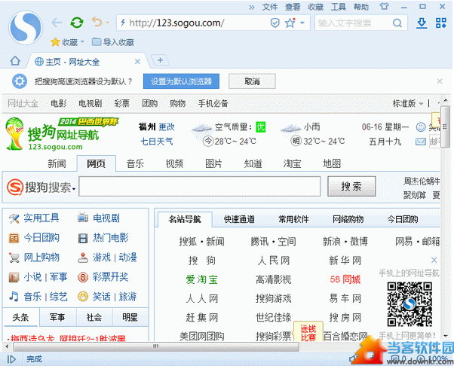
Task: Open the undo closed tabs dropdown arrow
Action: click(x=107, y=23)
